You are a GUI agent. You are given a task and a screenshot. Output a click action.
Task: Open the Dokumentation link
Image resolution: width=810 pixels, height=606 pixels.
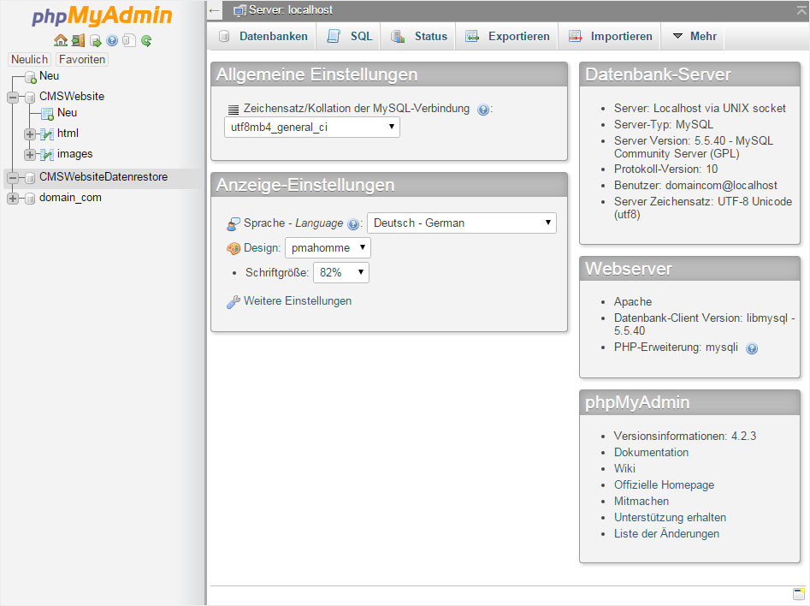pyautogui.click(x=651, y=453)
